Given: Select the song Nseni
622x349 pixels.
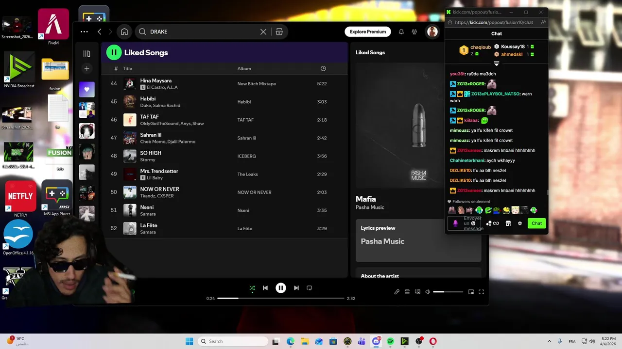Looking at the screenshot, I should 148,207.
